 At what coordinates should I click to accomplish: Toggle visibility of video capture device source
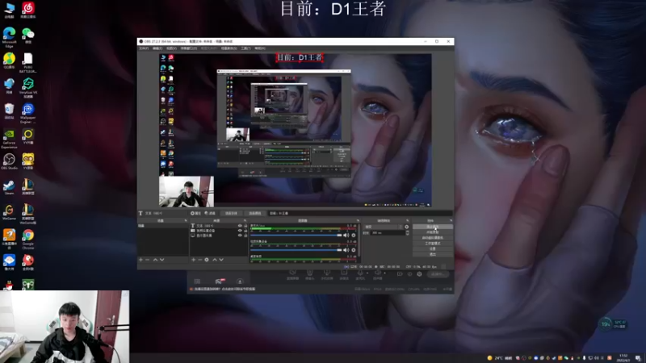tap(240, 231)
